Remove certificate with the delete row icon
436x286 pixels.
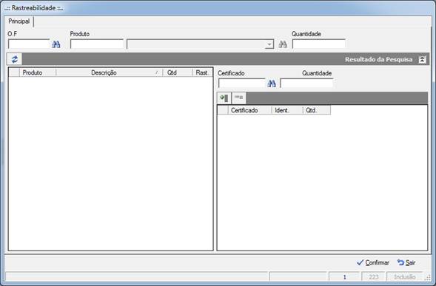click(x=239, y=98)
